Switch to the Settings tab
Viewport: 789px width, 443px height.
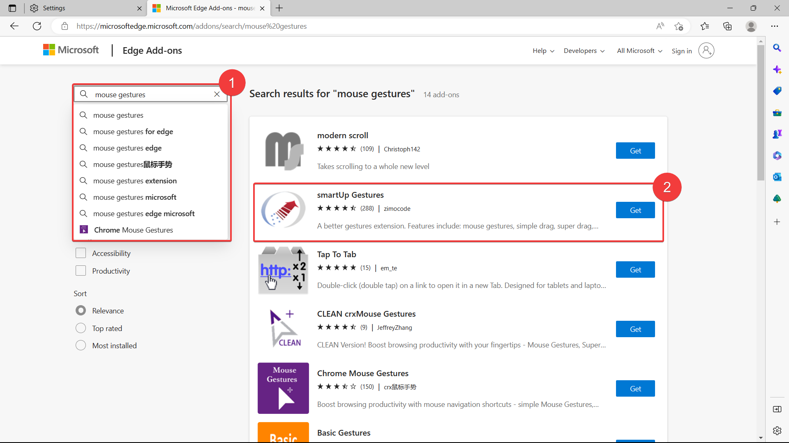point(86,8)
